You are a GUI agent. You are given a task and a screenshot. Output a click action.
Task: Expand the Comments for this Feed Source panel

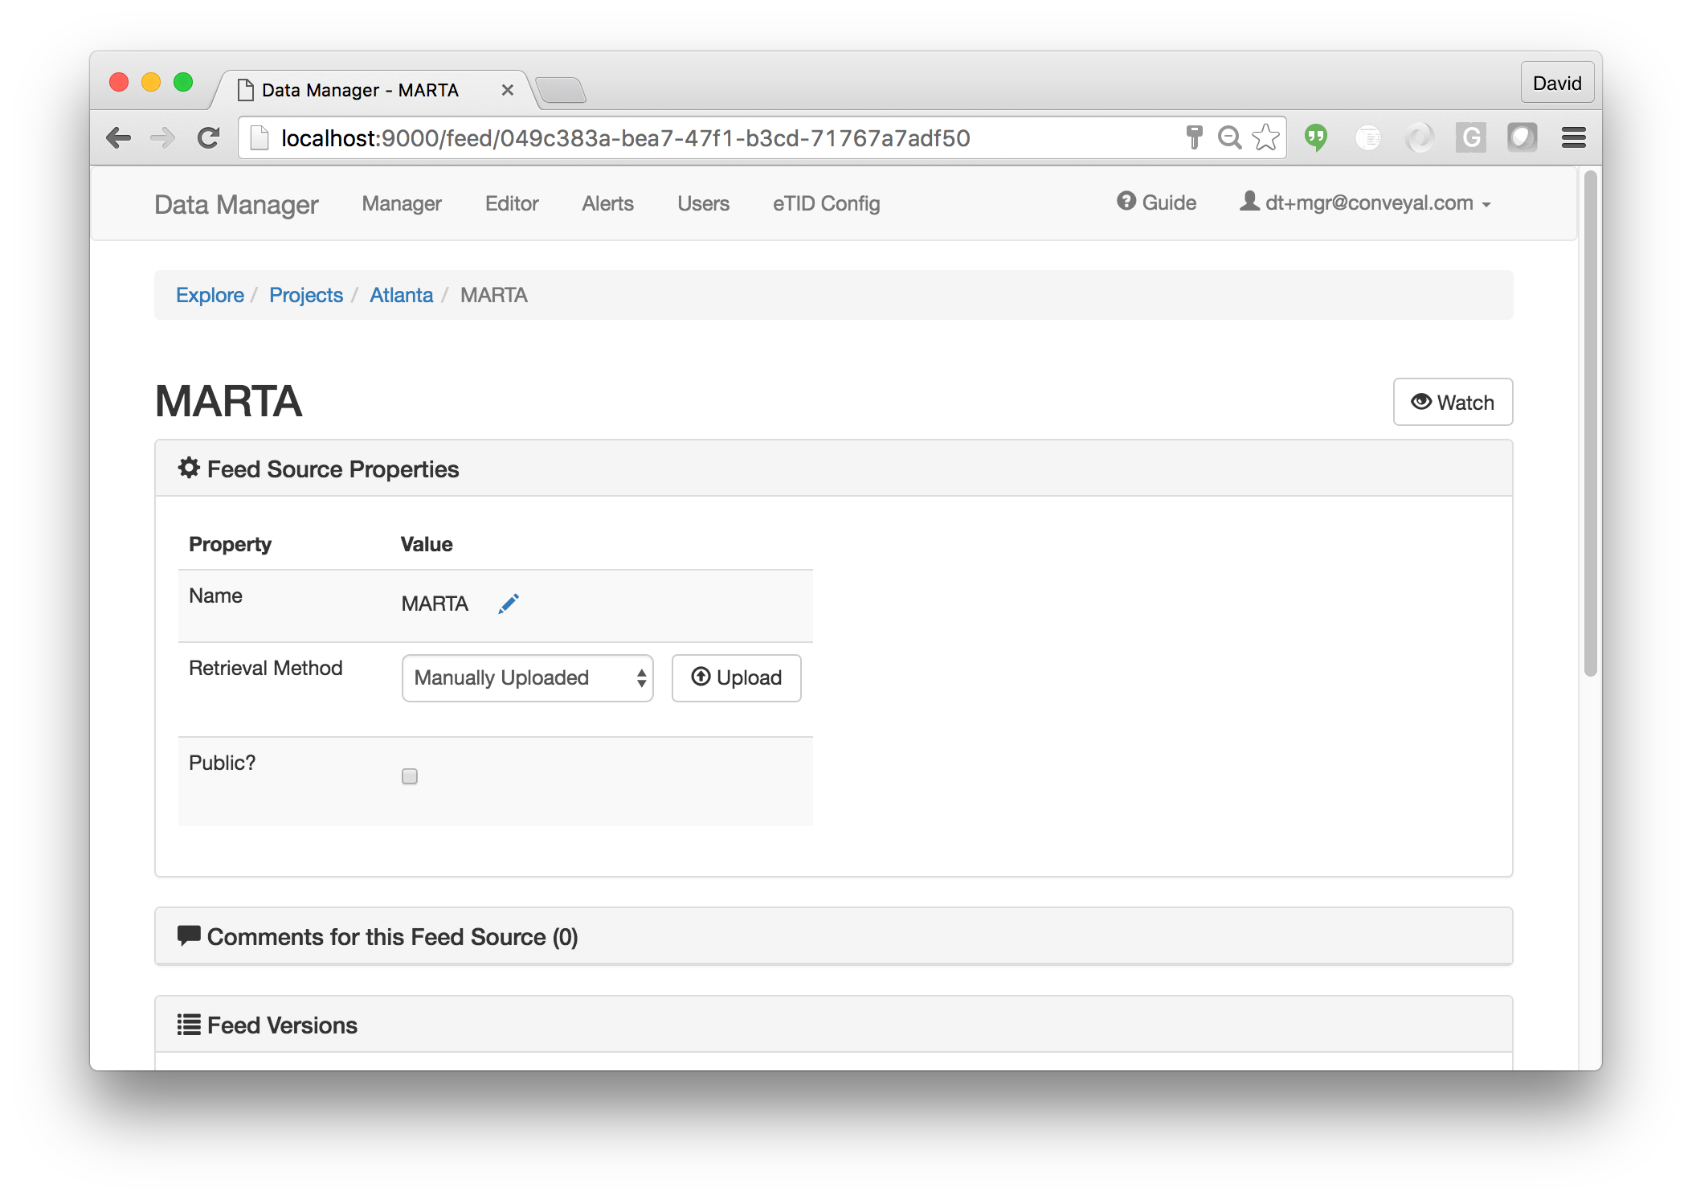pyautogui.click(x=834, y=936)
